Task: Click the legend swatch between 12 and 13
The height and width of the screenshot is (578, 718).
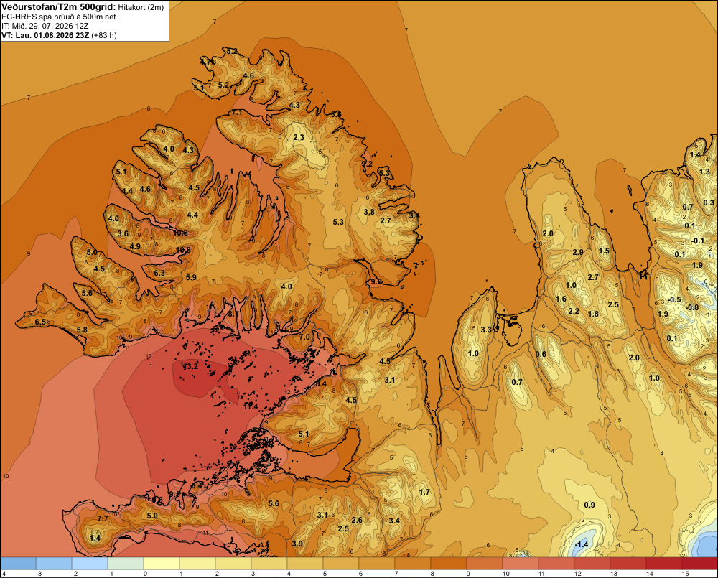Action: click(x=592, y=564)
